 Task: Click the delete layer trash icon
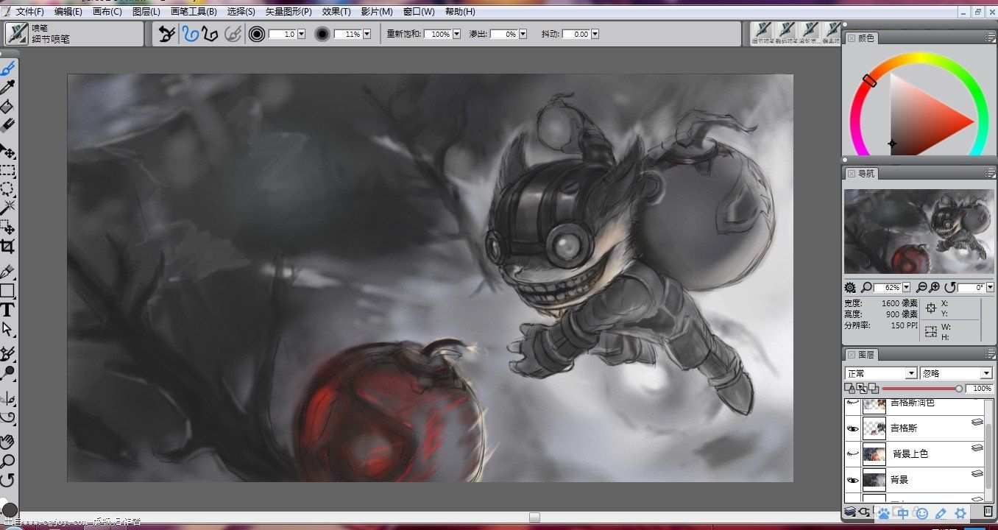coord(988,511)
